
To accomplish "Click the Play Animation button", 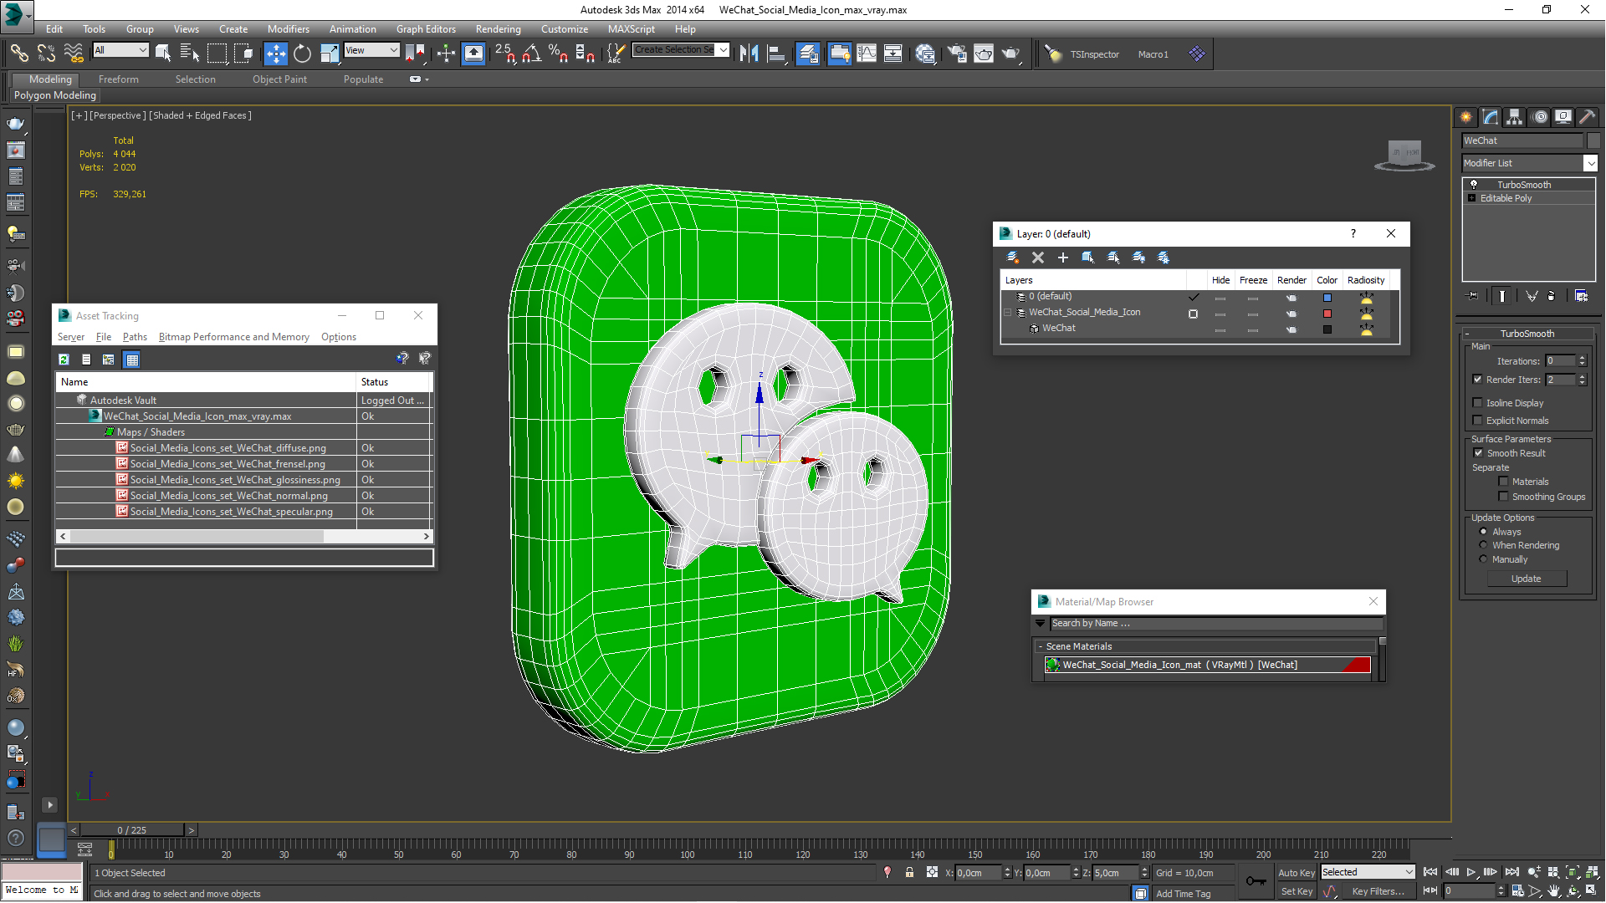I will pyautogui.click(x=1471, y=872).
